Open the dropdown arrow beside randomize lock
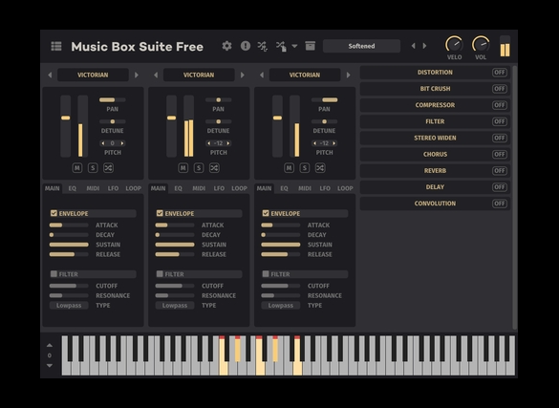 click(294, 46)
